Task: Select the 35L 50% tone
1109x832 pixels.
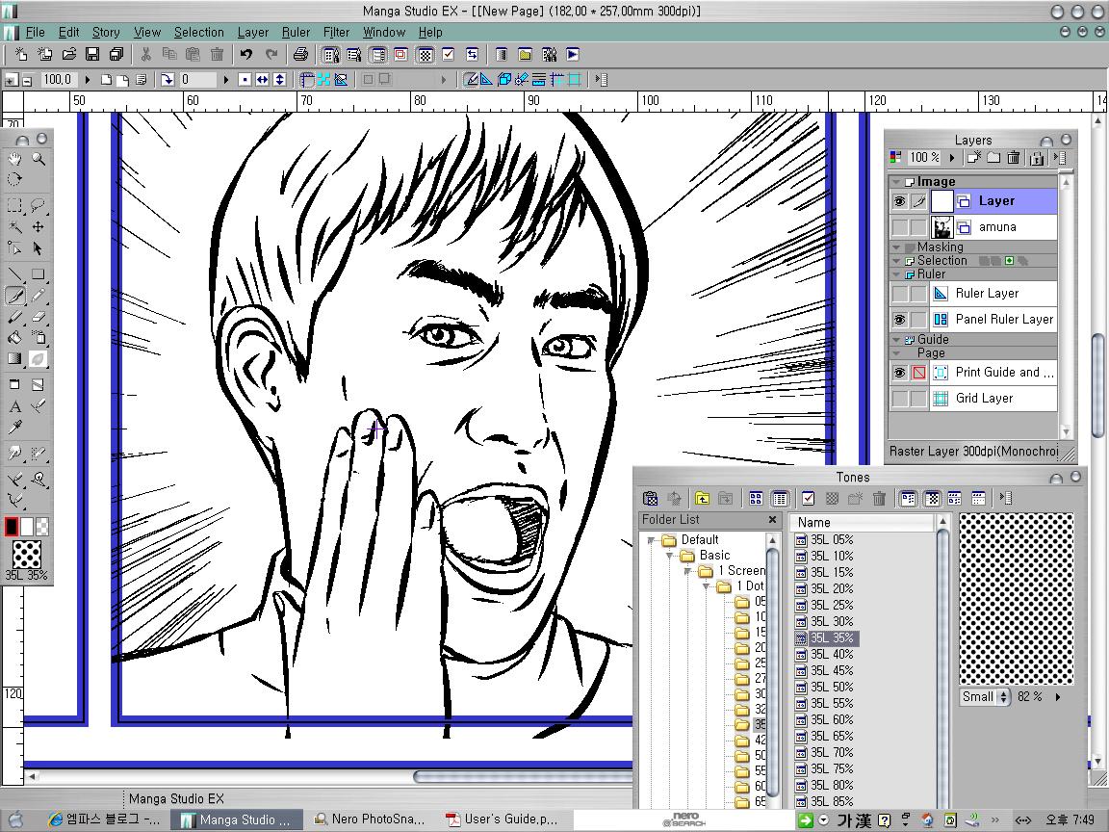Action: [831, 687]
